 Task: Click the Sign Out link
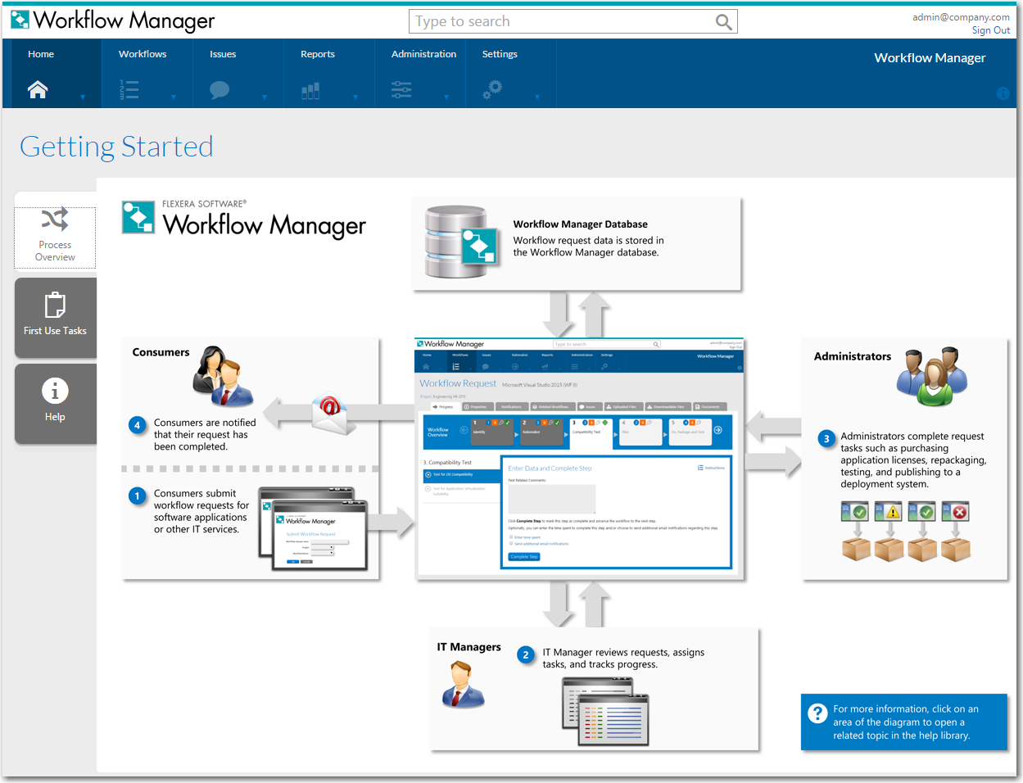tap(990, 30)
